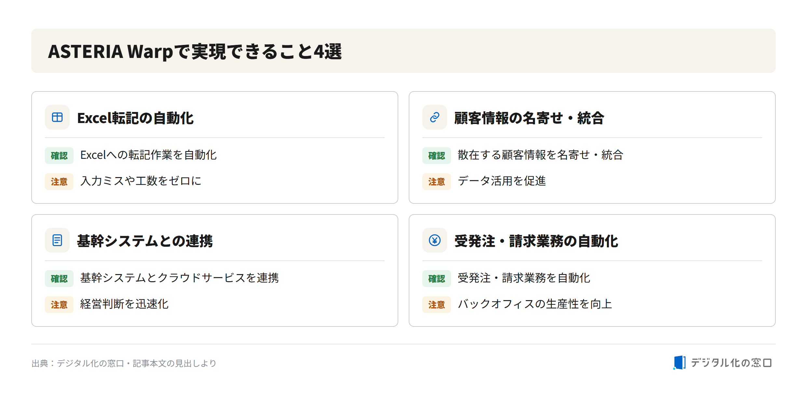Open the 受発注・請求業務の自動化 heading

pos(536,241)
